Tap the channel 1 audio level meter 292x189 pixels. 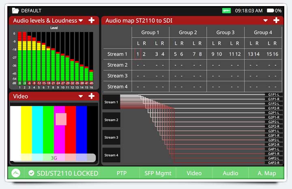pos(20,57)
